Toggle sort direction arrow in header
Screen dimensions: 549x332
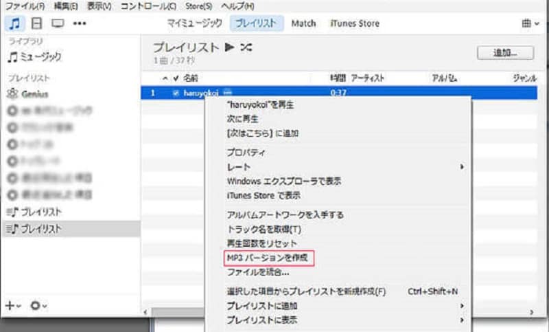pos(165,78)
